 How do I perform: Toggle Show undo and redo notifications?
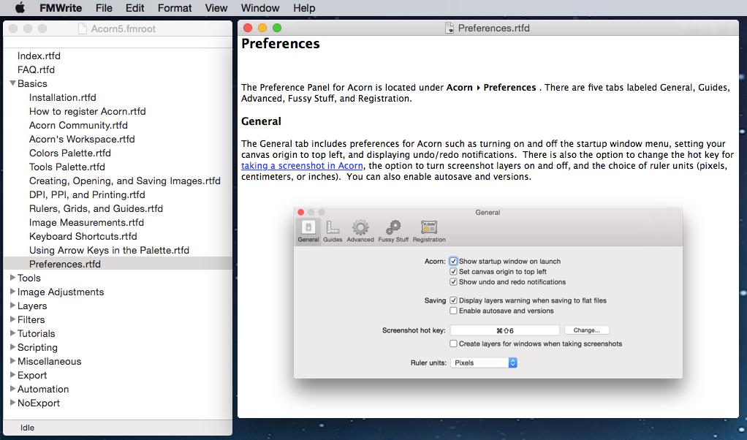[453, 282]
